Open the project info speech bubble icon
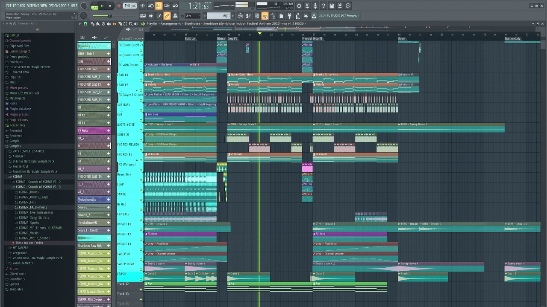Viewport: 547px width, 307px height. (348, 6)
